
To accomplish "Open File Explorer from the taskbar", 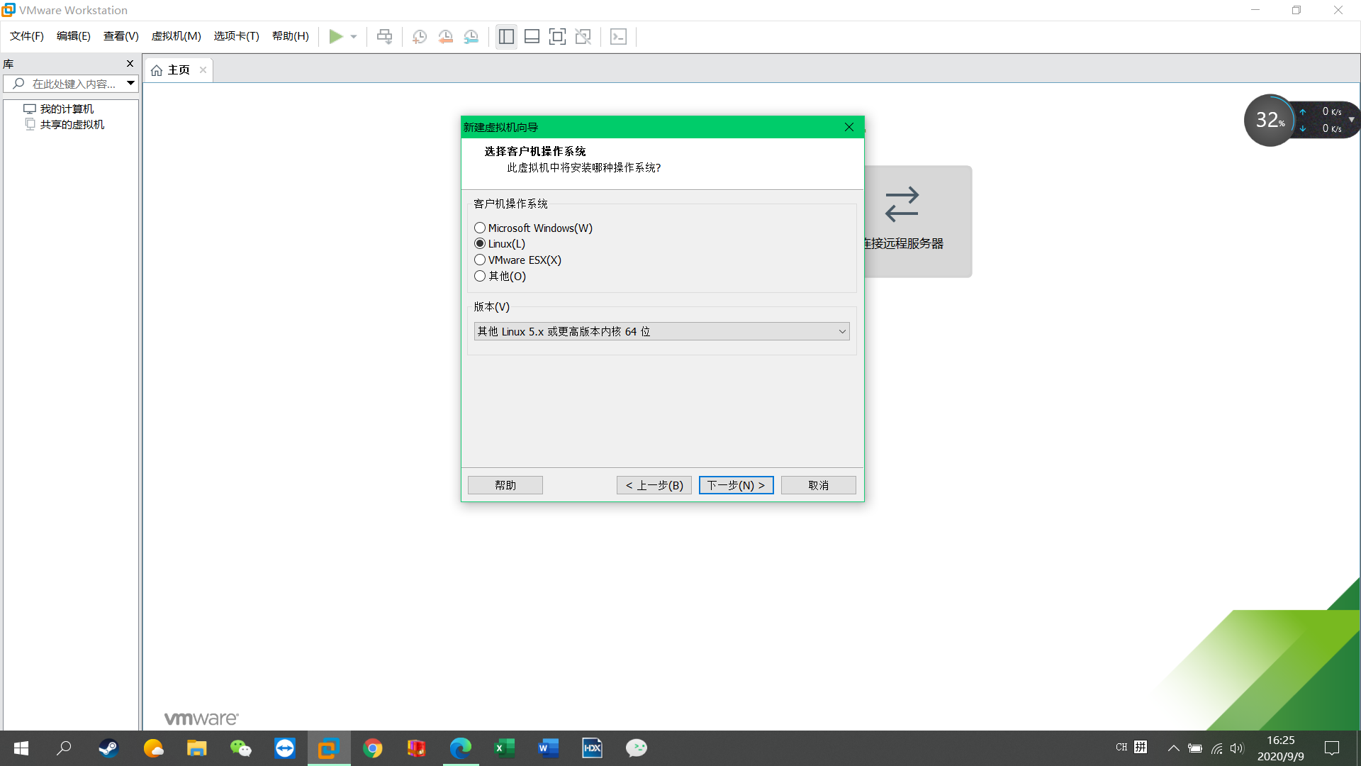I will point(196,748).
